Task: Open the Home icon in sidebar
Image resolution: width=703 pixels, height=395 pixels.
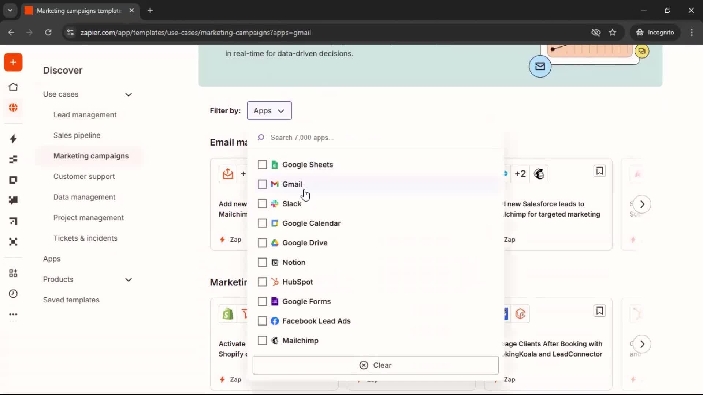Action: [x=13, y=87]
